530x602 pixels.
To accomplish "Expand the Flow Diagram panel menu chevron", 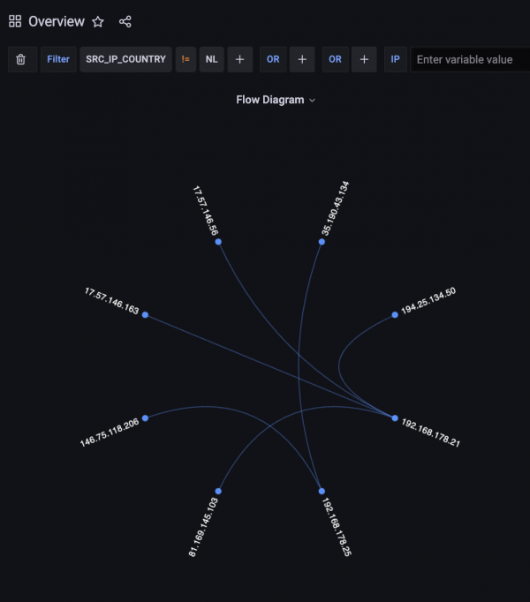I will coord(312,101).
